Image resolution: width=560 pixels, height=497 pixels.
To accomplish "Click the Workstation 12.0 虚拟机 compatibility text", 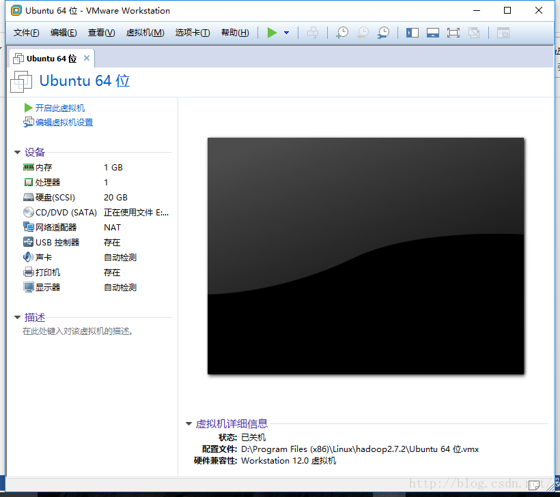I will tap(289, 461).
